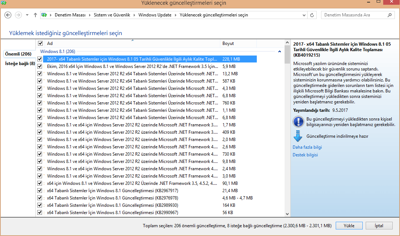Viewport: 400px width, 236px height.
Task: Select the KB2976978 update row
Action: coord(150,198)
